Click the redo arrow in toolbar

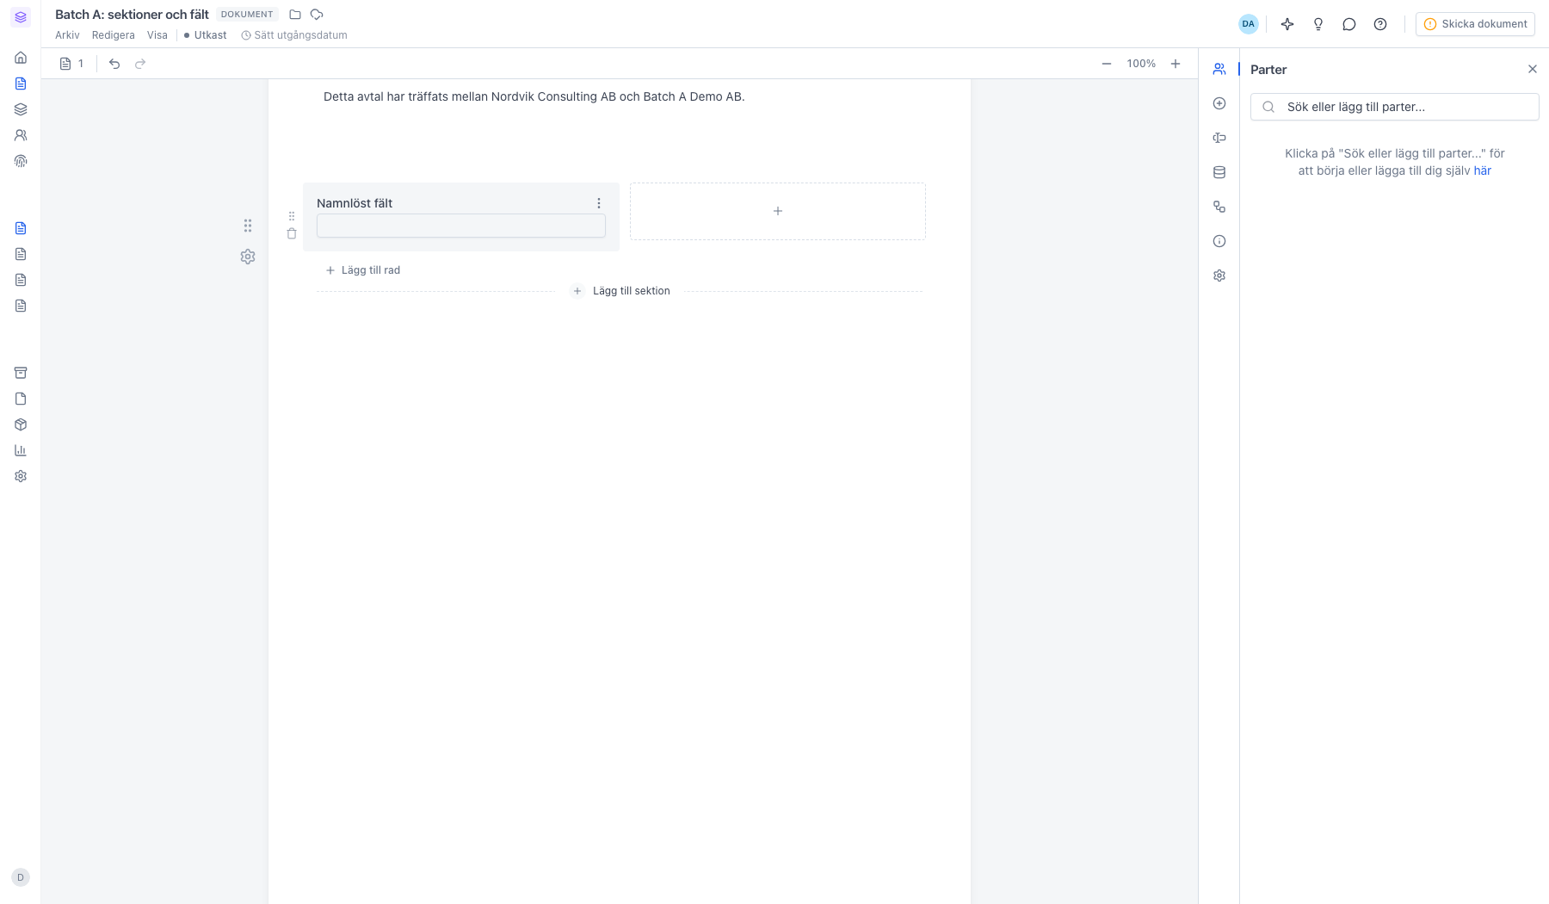tap(140, 64)
